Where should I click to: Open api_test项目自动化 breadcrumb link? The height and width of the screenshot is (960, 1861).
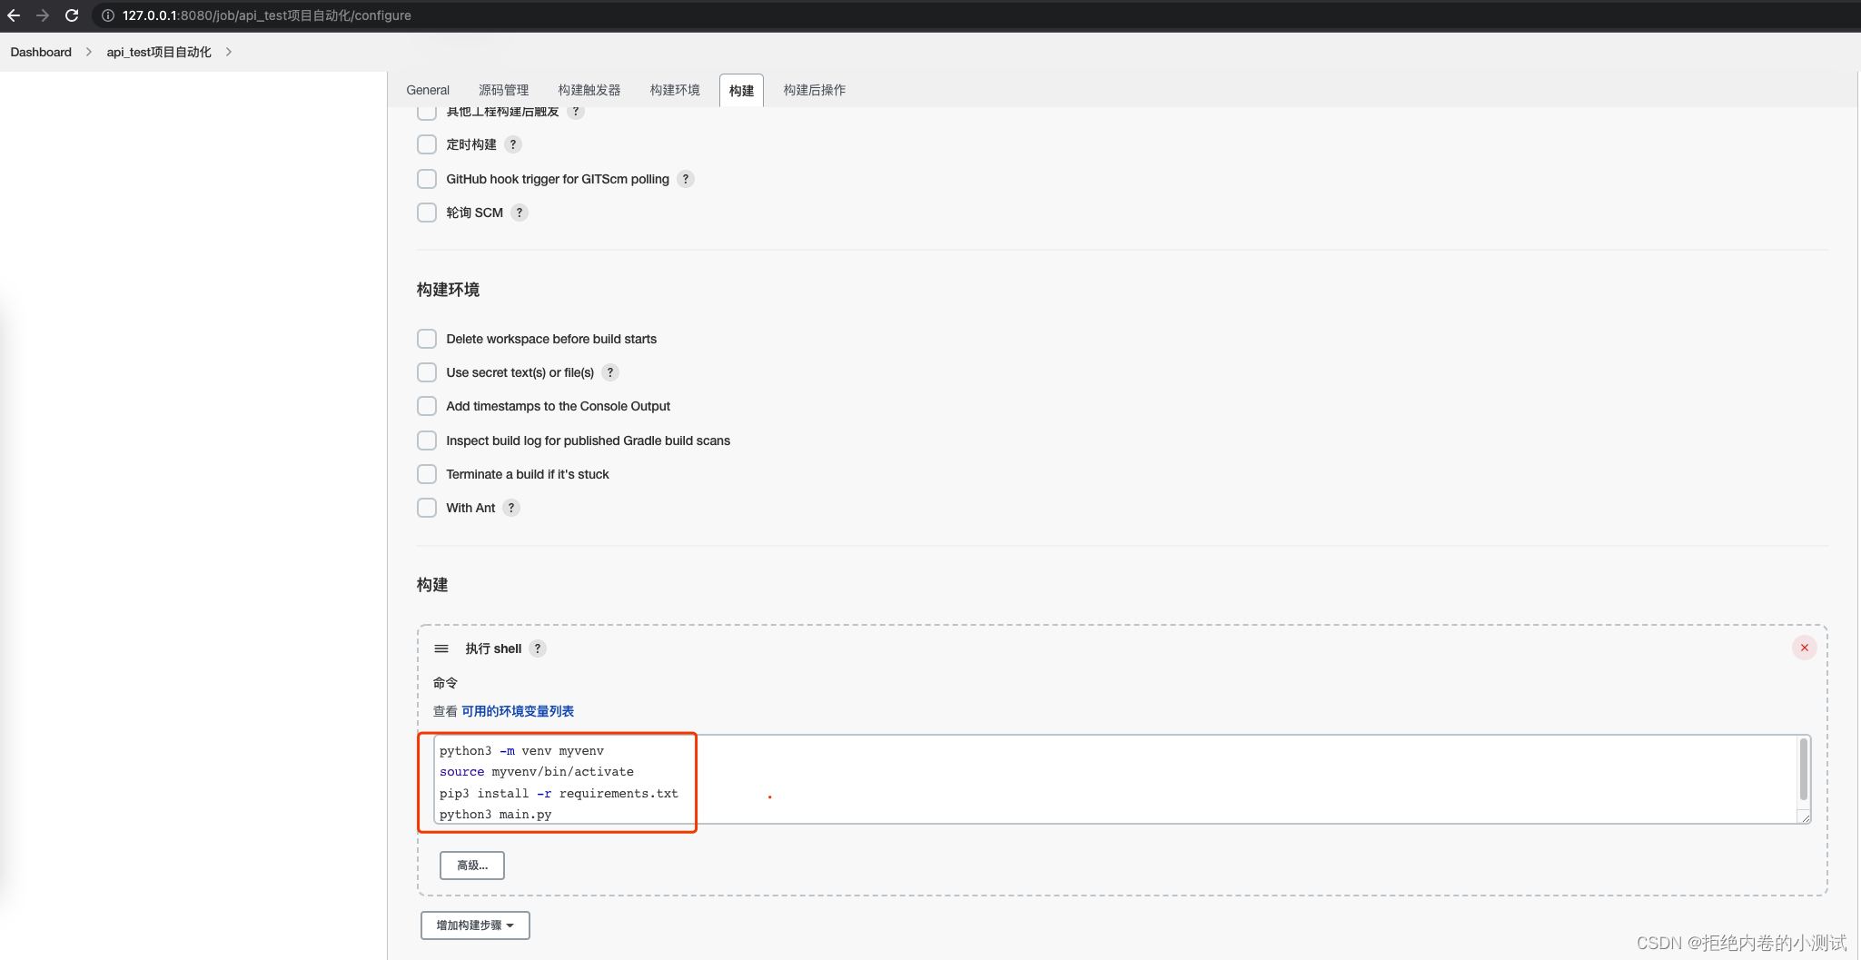click(159, 52)
